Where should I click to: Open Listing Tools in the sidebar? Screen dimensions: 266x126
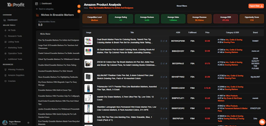tap(12, 42)
